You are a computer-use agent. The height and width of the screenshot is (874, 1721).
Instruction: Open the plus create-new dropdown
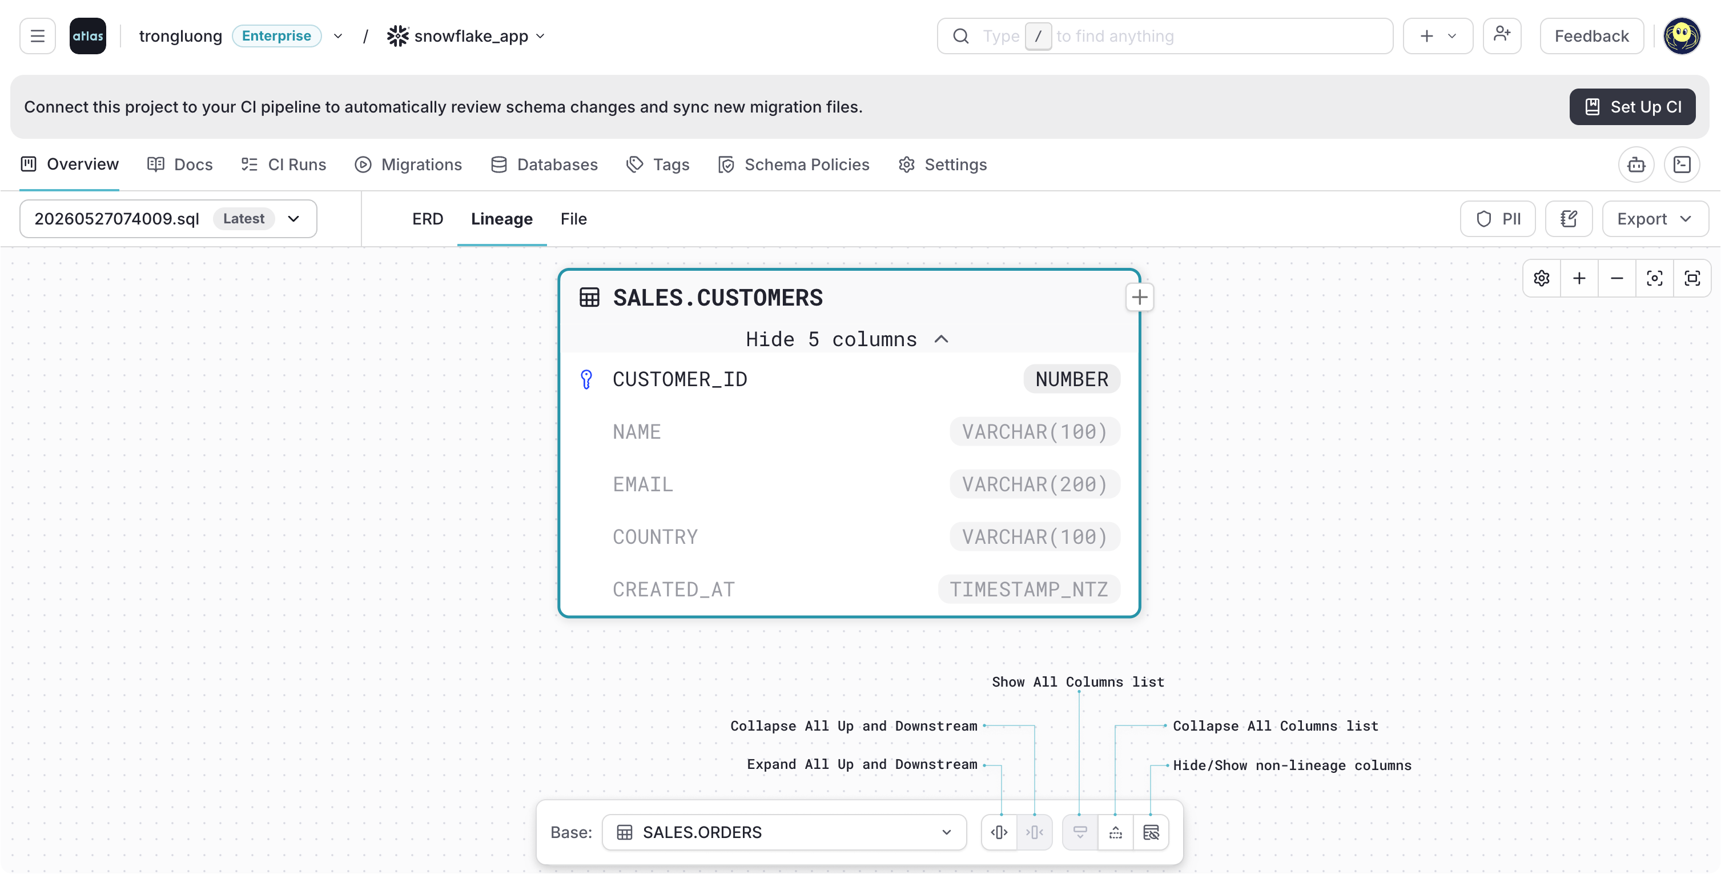[1437, 36]
